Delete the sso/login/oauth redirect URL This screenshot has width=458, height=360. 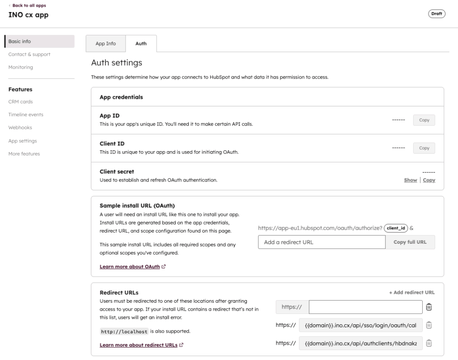(x=428, y=325)
